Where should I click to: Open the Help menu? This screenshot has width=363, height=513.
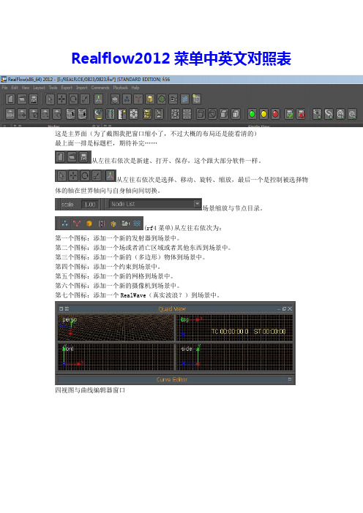(x=135, y=88)
